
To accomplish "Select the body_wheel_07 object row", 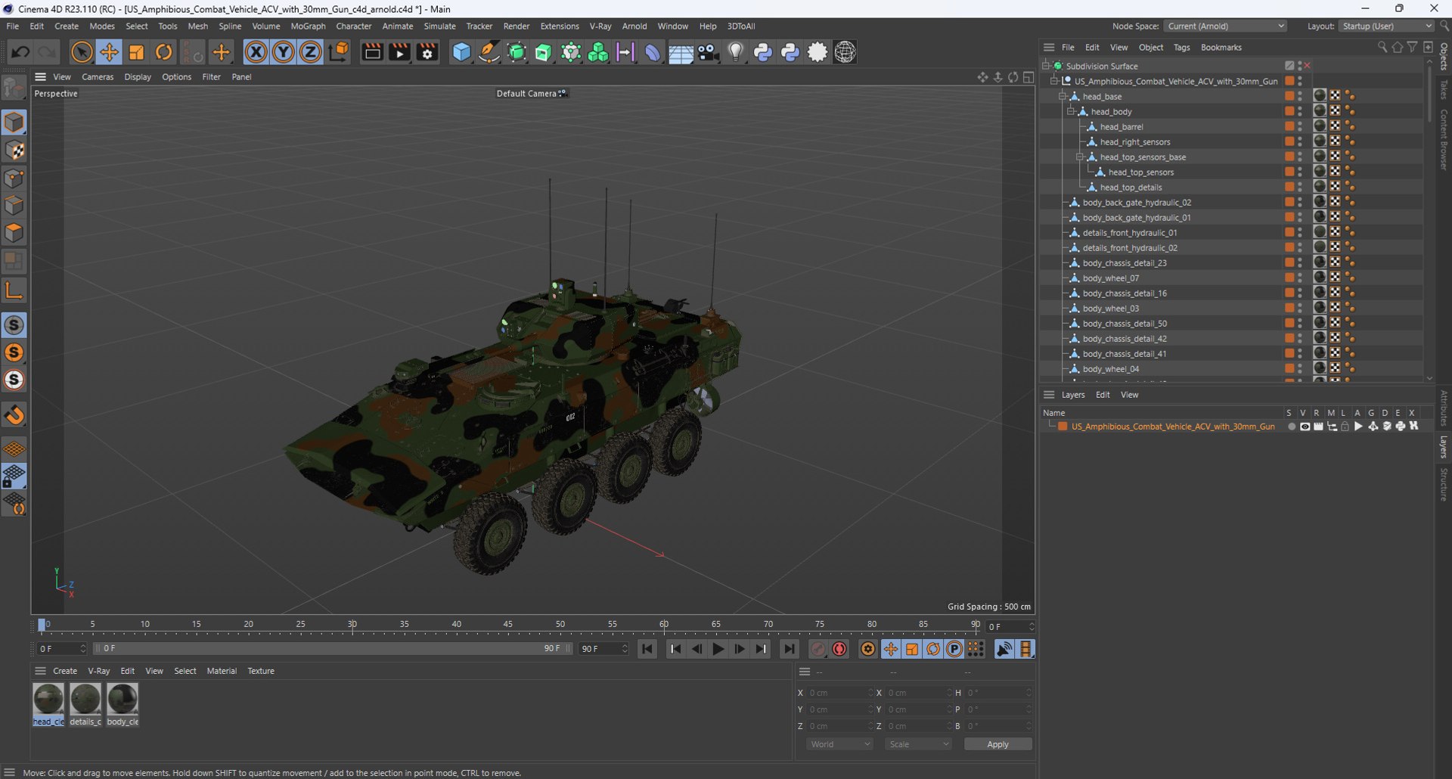I will click(1110, 278).
